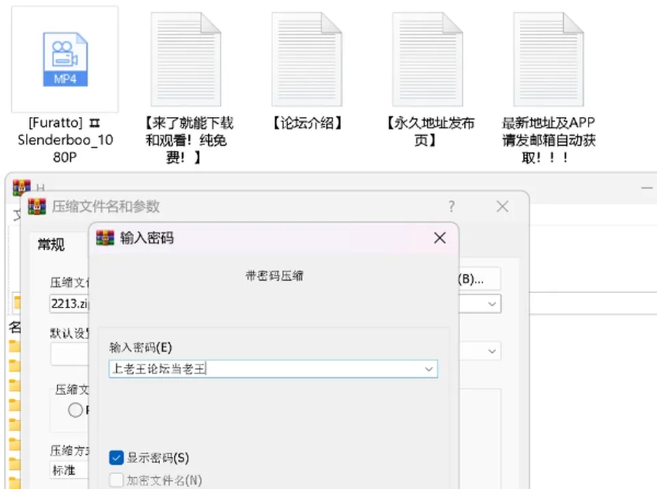Switch to the 常规 tab
This screenshot has width=657, height=489.
51,244
